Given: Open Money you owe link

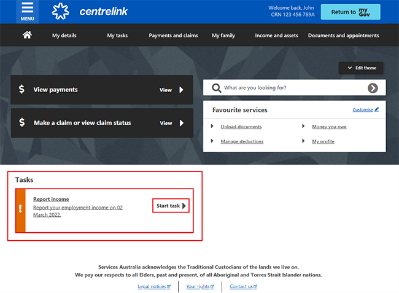Looking at the screenshot, I should point(329,127).
